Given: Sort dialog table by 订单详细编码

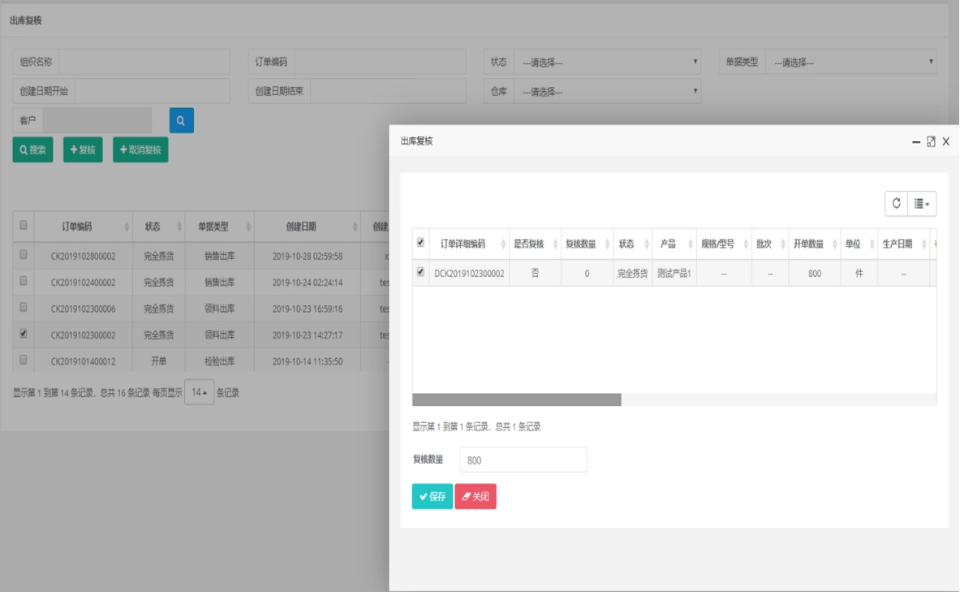Looking at the screenshot, I should [469, 244].
